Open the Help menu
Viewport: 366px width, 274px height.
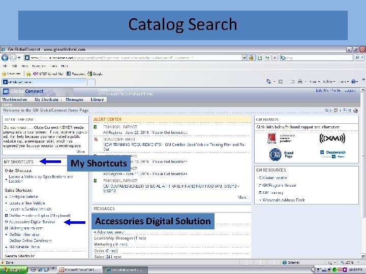coord(64,66)
